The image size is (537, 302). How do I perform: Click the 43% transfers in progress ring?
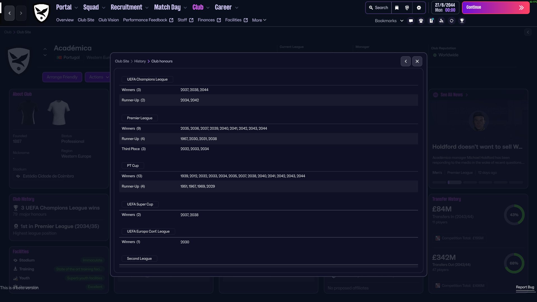click(514, 215)
